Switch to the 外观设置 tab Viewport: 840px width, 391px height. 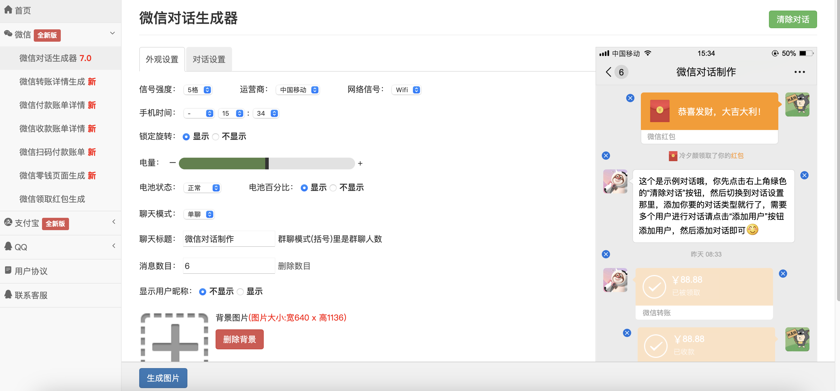tap(162, 59)
